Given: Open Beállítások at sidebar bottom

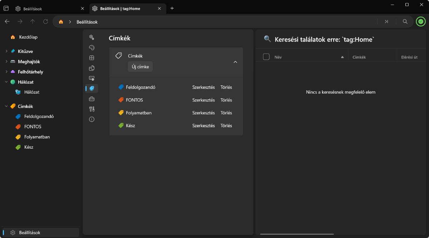Looking at the screenshot, I should (x=40, y=233).
